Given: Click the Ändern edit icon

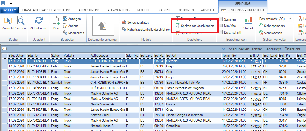Looking at the screenshot, I should pos(65,26).
